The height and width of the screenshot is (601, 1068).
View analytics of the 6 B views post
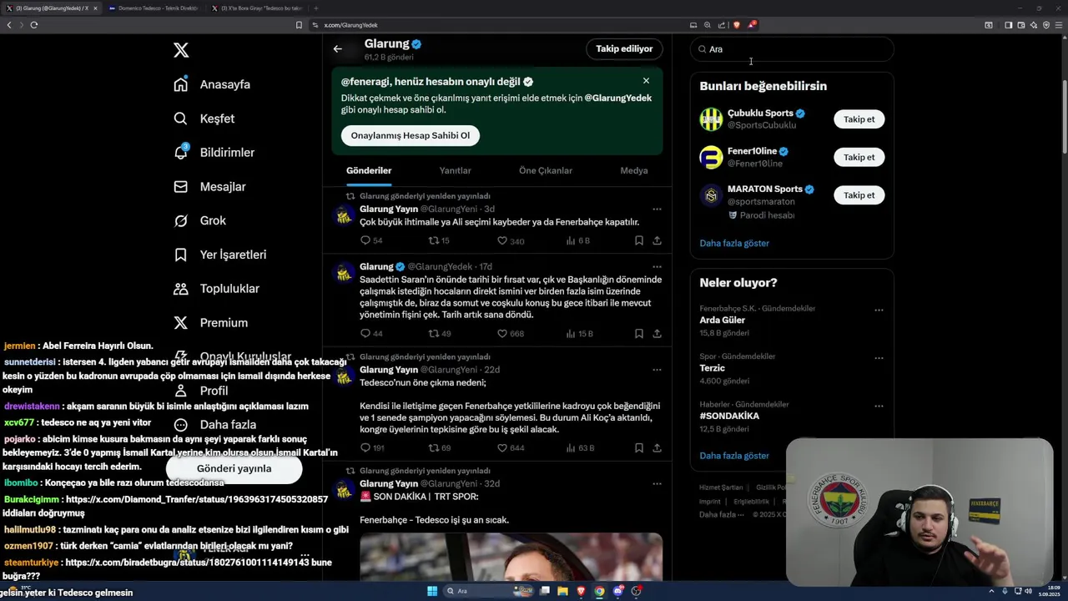pos(577,240)
